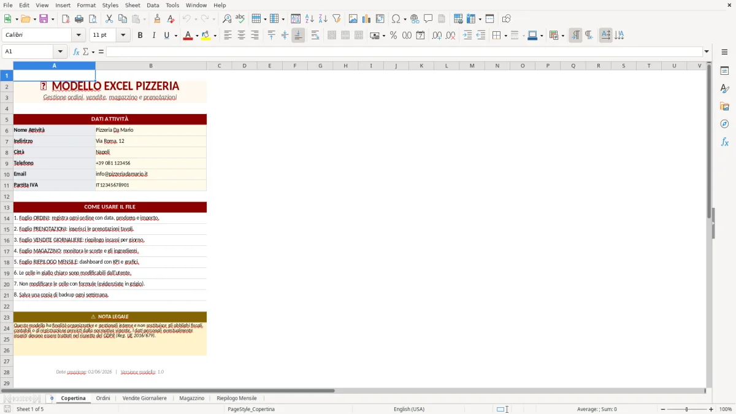Viewport: 736px width, 414px height.
Task: Open the Calibri font name dropdown
Action: point(78,36)
